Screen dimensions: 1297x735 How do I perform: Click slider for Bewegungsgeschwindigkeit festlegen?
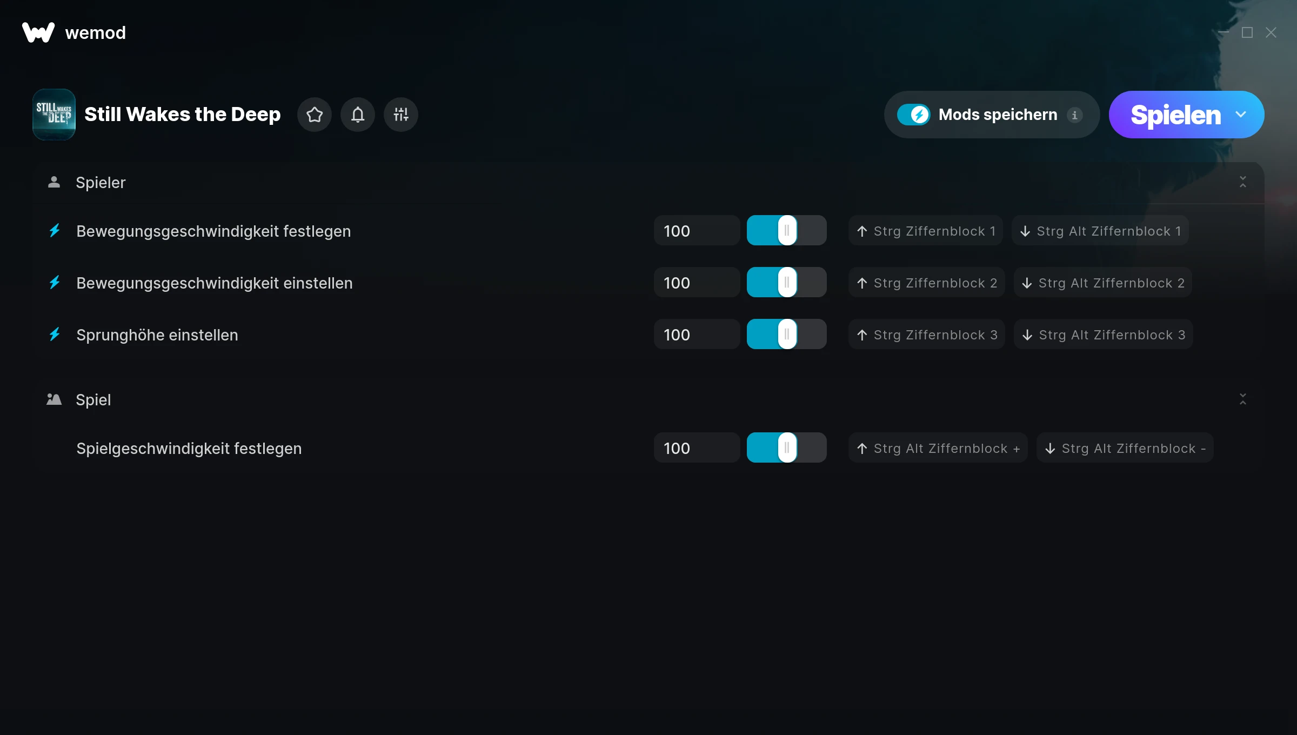787,231
